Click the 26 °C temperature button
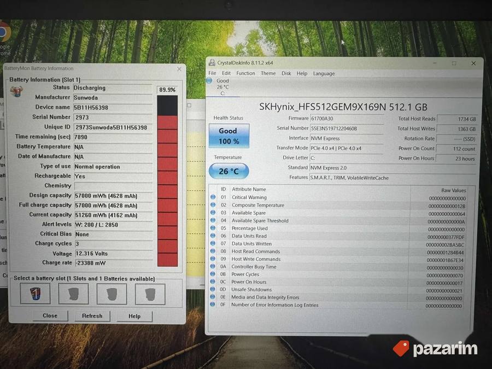The width and height of the screenshot is (492, 369). pos(229,171)
